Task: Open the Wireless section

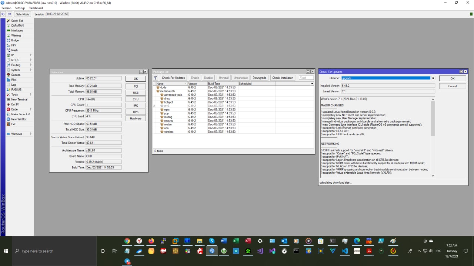Action: [16, 35]
